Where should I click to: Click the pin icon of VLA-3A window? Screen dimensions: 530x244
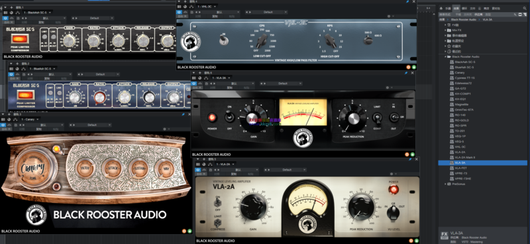pyautogui.click(x=407, y=72)
